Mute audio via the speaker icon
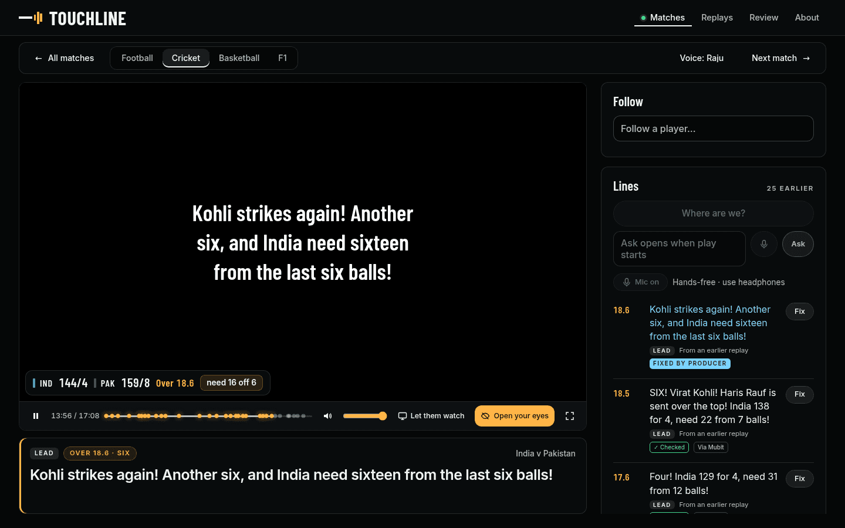 [328, 416]
